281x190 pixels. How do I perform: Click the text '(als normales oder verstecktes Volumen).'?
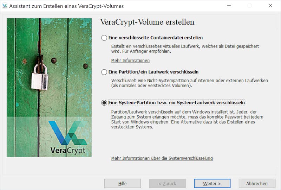tap(152, 85)
